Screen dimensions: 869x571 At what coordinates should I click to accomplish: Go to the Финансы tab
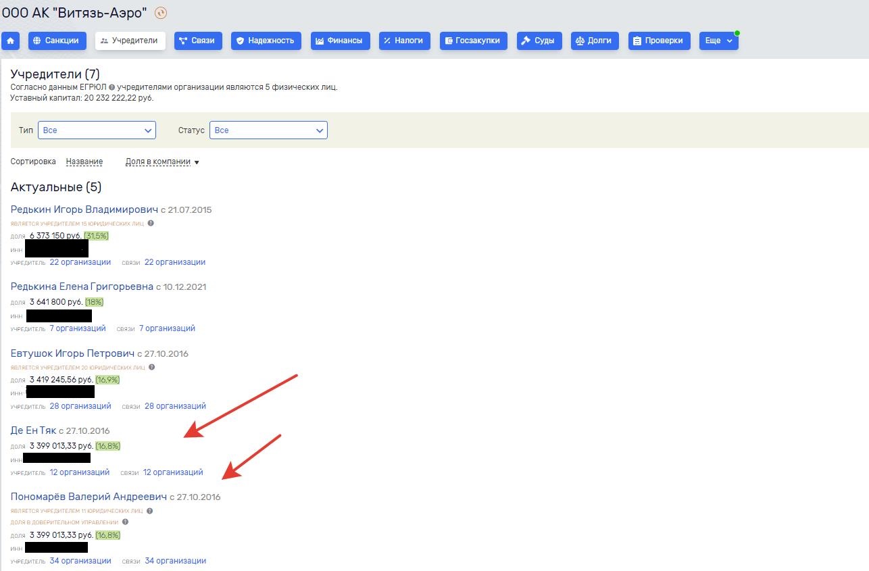[x=341, y=41]
